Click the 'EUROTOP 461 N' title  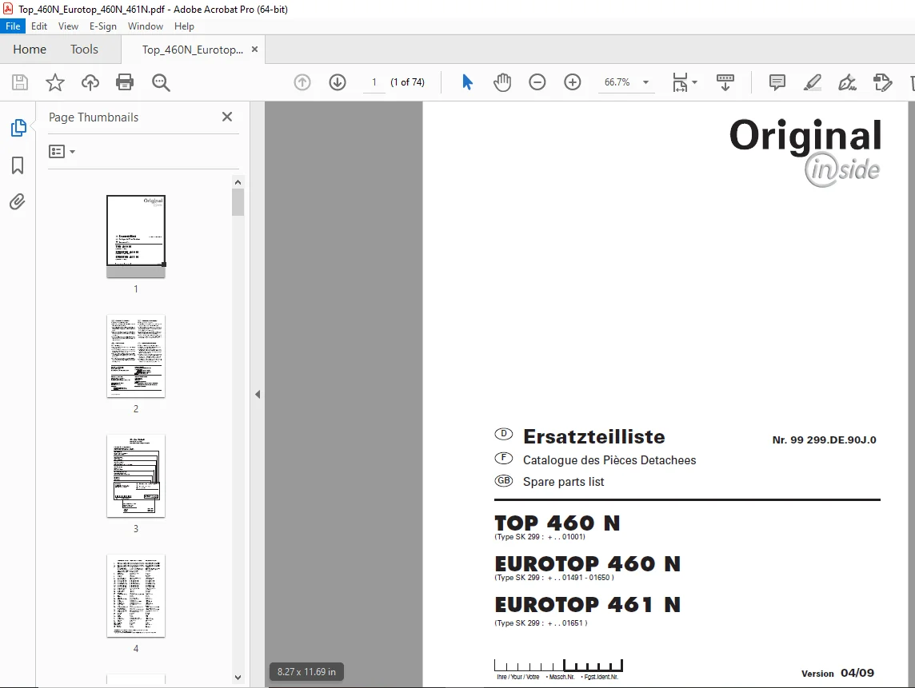pyautogui.click(x=588, y=605)
